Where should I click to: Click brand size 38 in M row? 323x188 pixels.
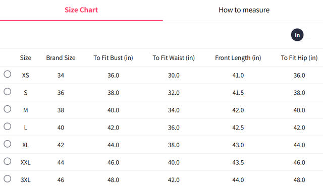(x=61, y=110)
